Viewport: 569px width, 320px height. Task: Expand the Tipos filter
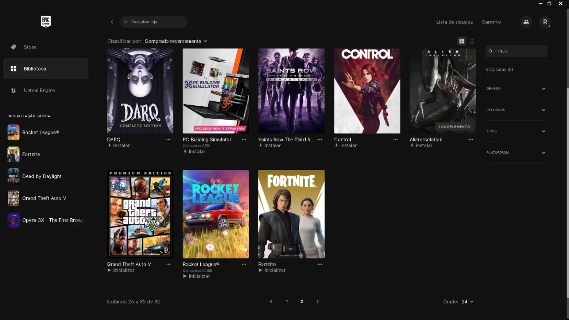(516, 131)
